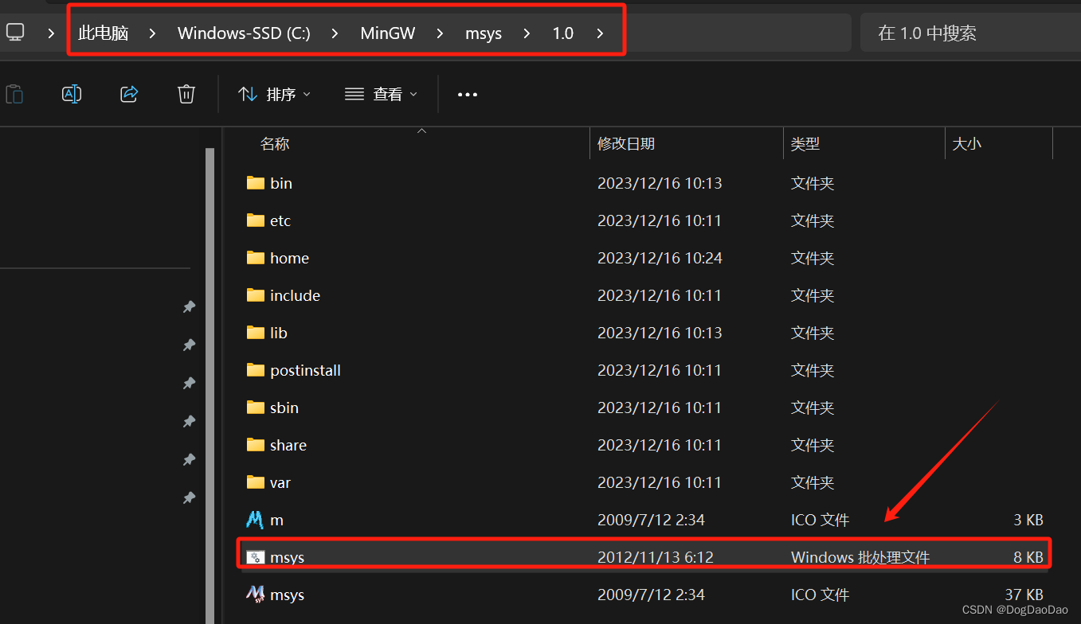This screenshot has width=1081, height=624.
Task: Click Windows-SSD (C:) breadcrumb segment
Action: tap(244, 33)
